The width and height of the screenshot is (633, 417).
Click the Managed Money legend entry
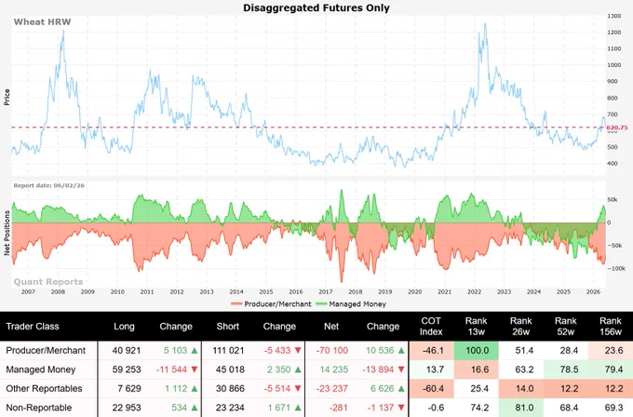click(351, 304)
